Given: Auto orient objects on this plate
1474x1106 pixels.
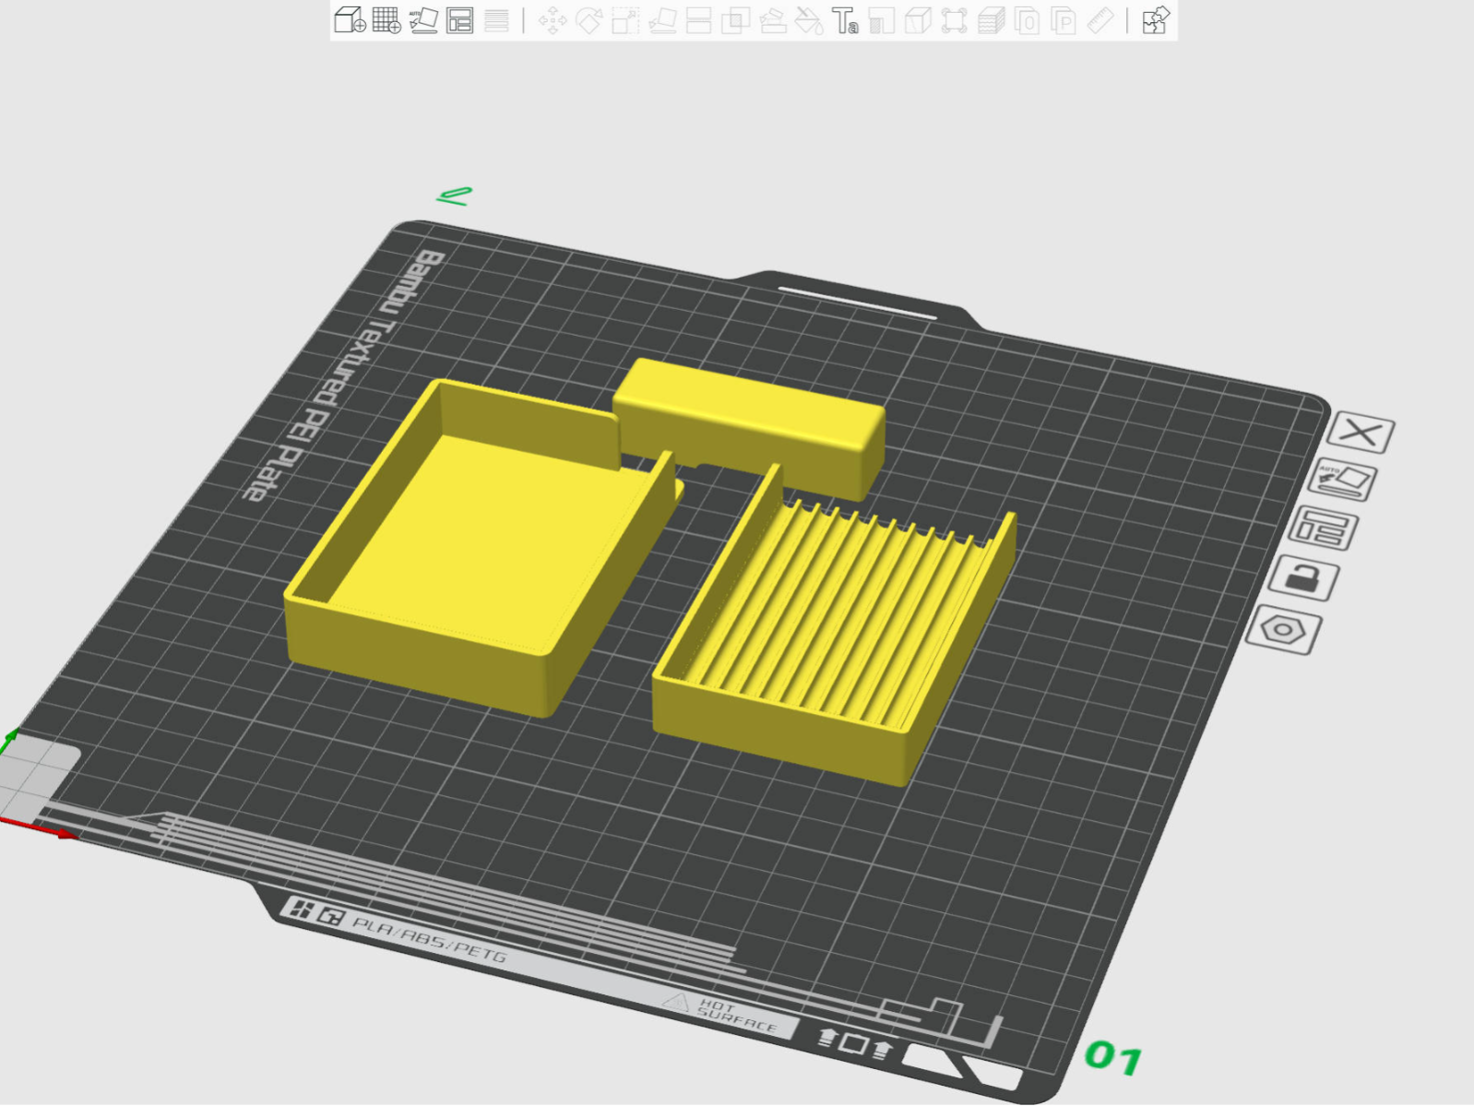Looking at the screenshot, I should [1343, 481].
